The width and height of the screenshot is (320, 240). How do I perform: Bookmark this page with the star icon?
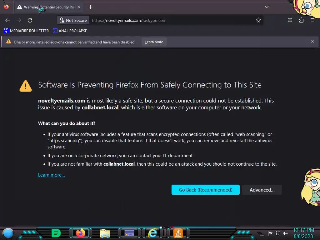click(258, 20)
